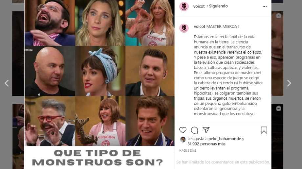The width and height of the screenshot is (302, 169).
Task: Open the small liker avatar beside Les gusta
Action: tap(183, 140)
